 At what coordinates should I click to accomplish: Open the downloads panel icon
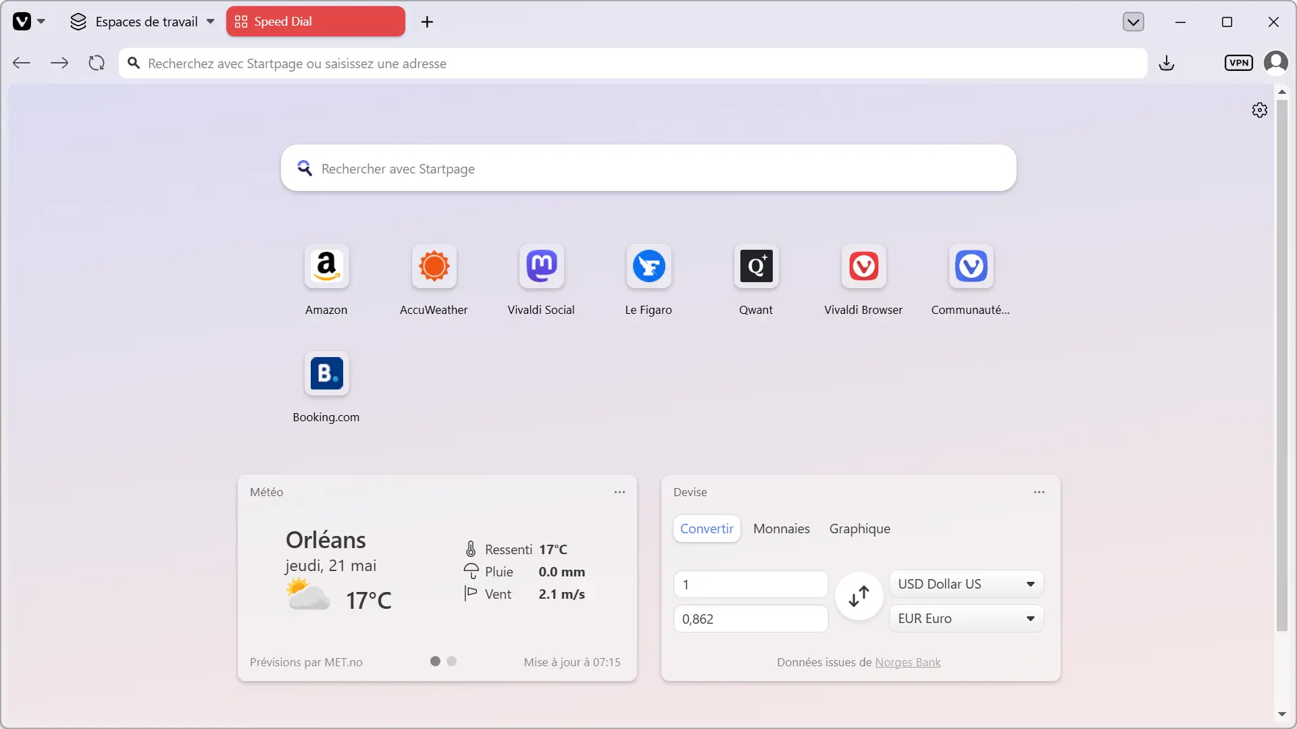coord(1167,63)
